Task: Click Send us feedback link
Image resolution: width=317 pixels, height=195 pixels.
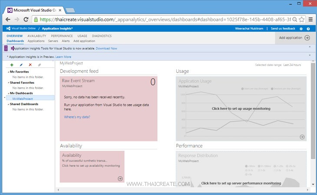Action: click(x=283, y=29)
